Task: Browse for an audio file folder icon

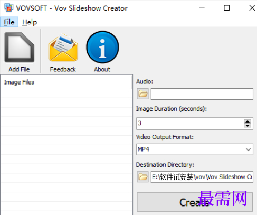Action: (142, 94)
